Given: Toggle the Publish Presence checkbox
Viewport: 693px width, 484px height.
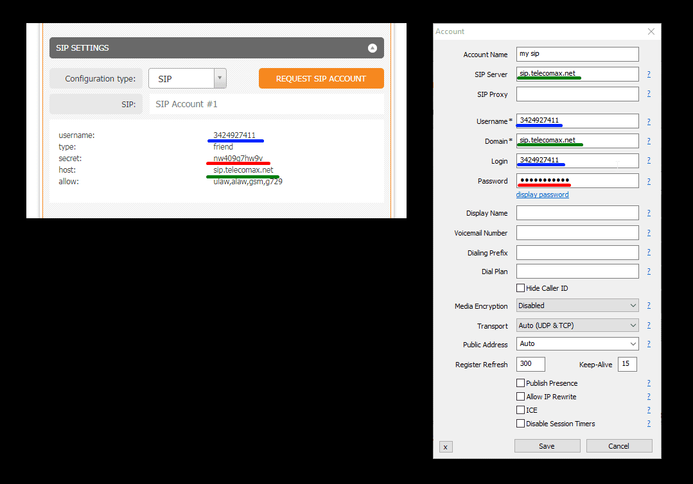Looking at the screenshot, I should (521, 383).
